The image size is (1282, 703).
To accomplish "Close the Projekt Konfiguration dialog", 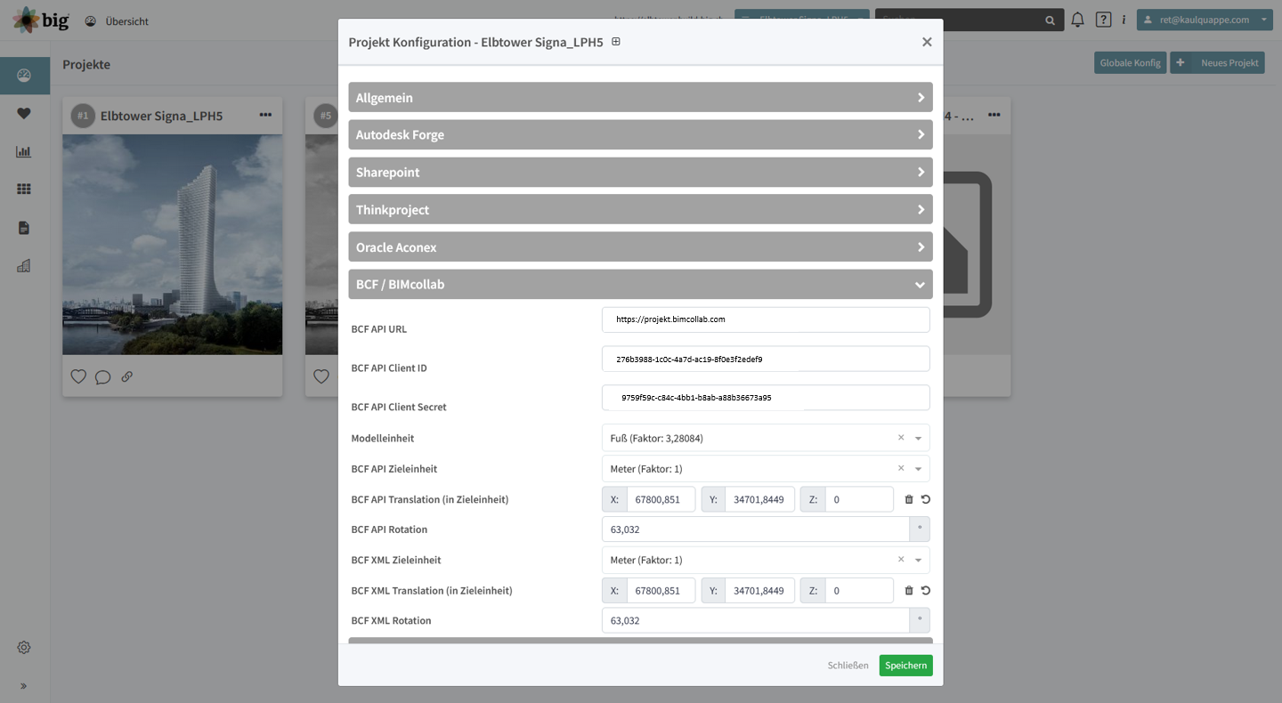I will 927,42.
